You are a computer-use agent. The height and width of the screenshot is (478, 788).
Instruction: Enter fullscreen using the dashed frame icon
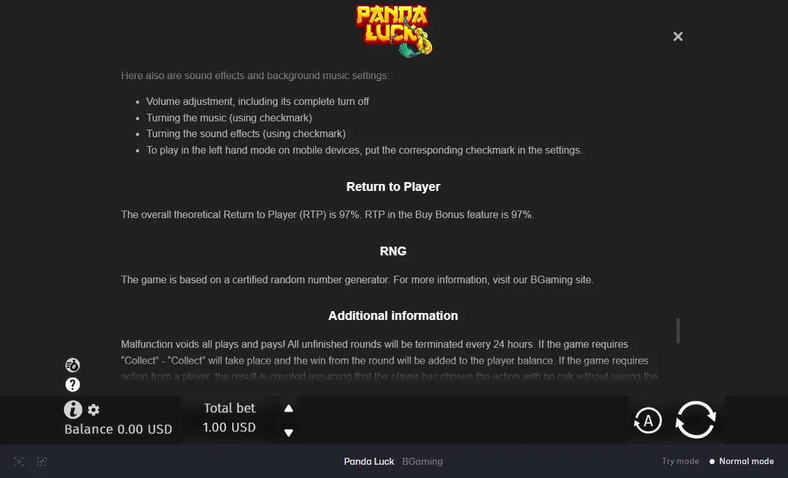(x=20, y=462)
